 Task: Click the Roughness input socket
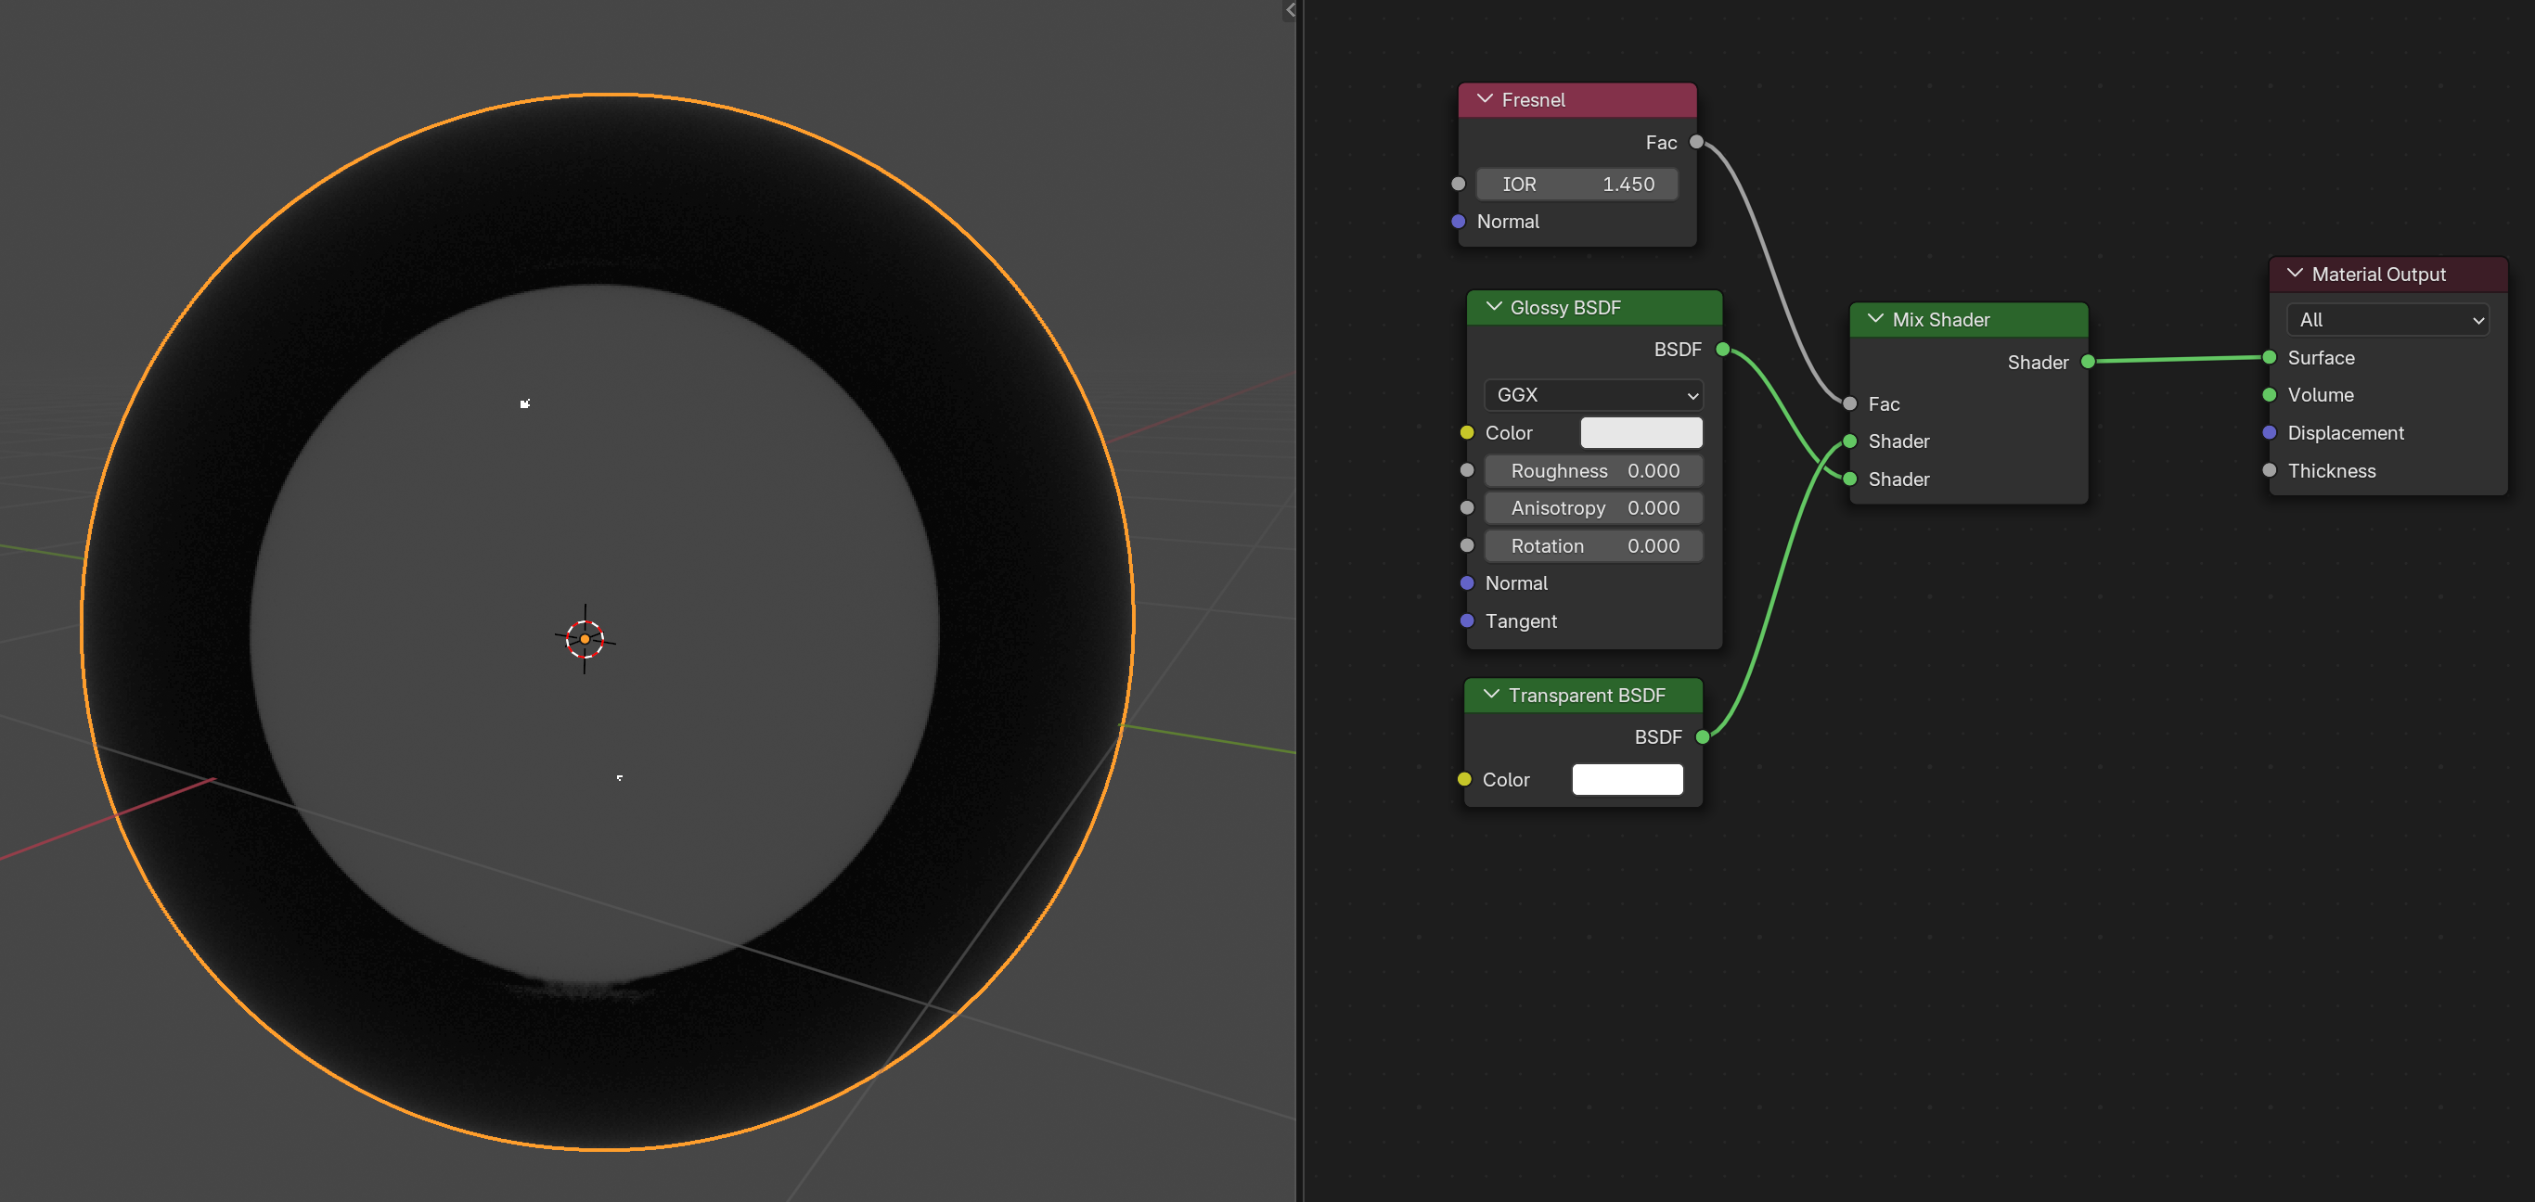[x=1466, y=470]
